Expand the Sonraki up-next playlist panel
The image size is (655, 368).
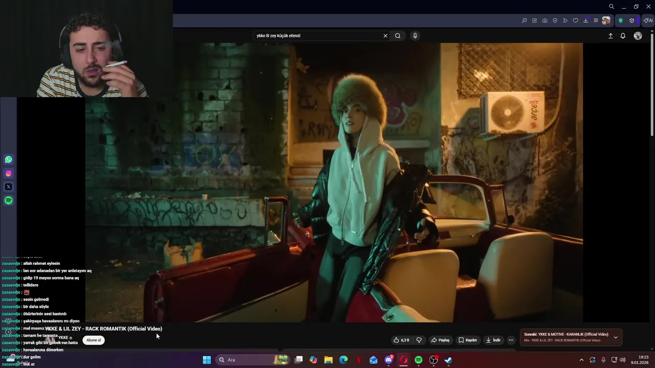click(x=616, y=337)
